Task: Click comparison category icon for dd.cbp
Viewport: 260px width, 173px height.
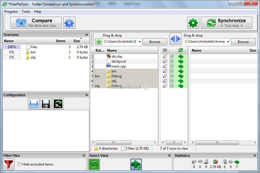Action: pos(165,57)
